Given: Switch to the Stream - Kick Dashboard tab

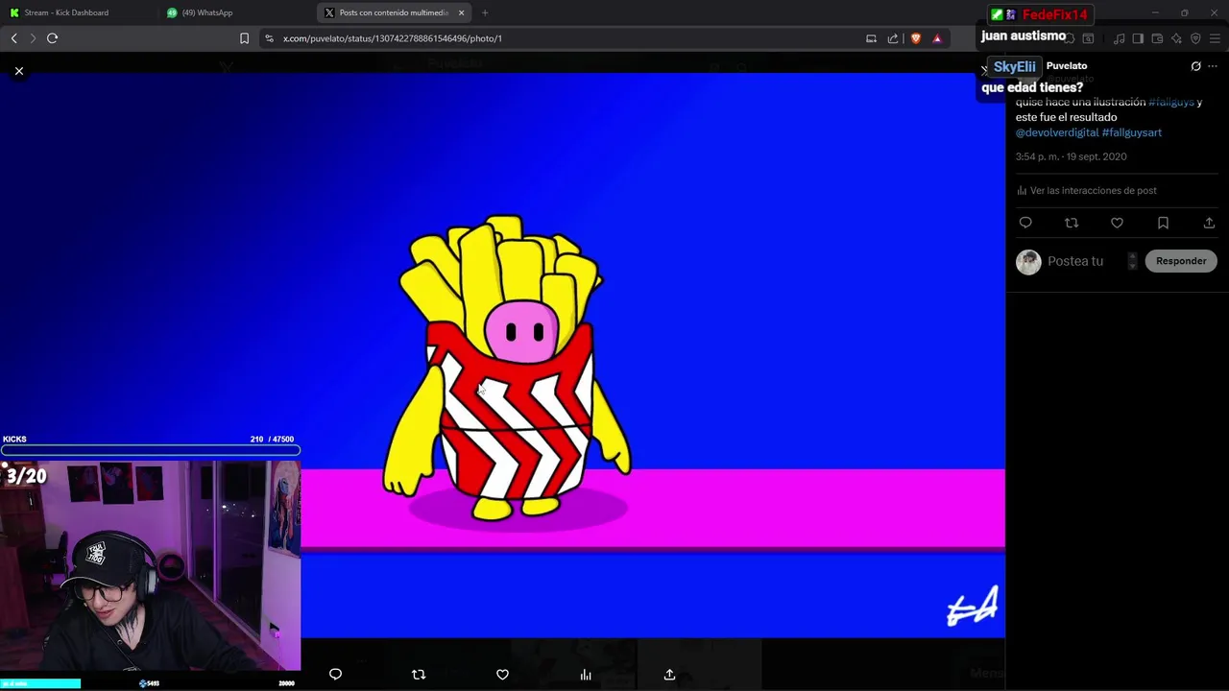Looking at the screenshot, I should pyautogui.click(x=79, y=12).
